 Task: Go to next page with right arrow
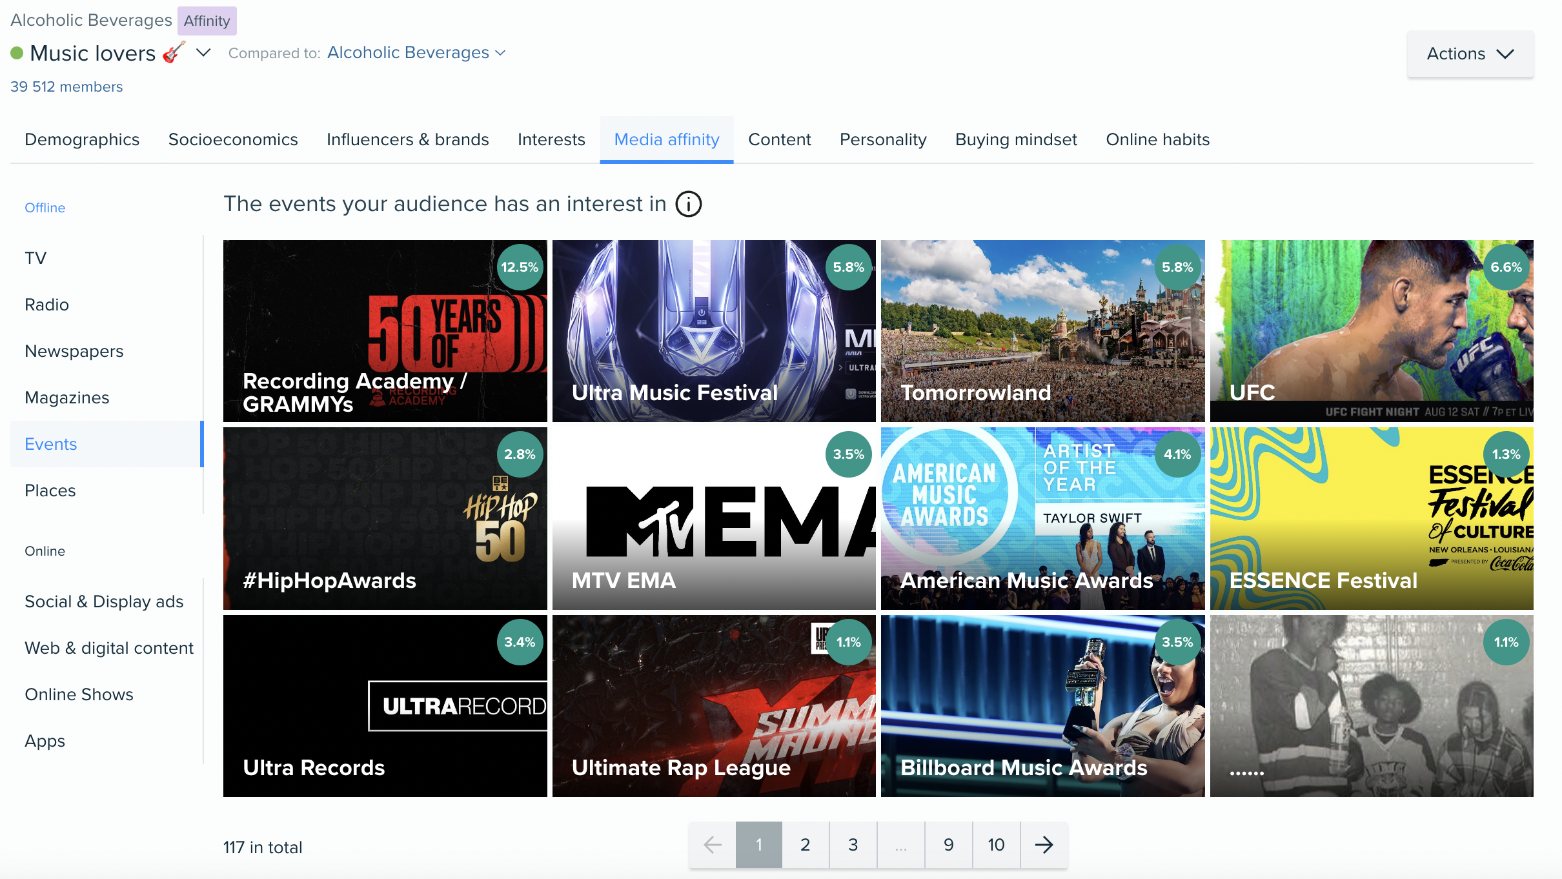[1044, 845]
